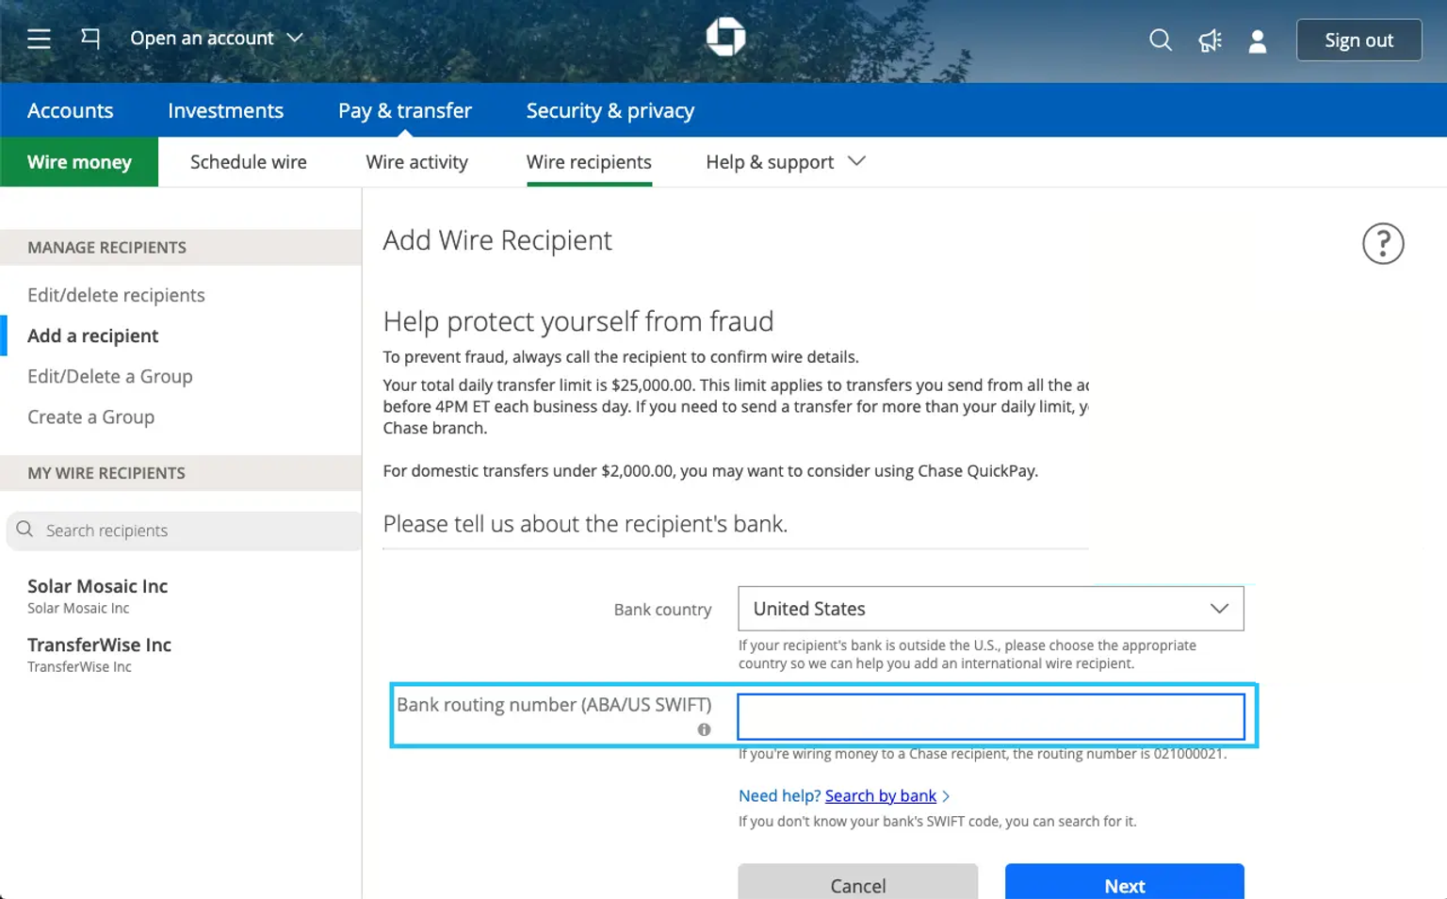Screen dimensions: 1447x899
Task: Click the Search recipients field
Action: 193,531
